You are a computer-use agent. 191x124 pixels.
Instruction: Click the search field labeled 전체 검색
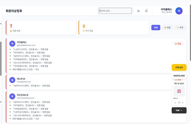(115, 11)
